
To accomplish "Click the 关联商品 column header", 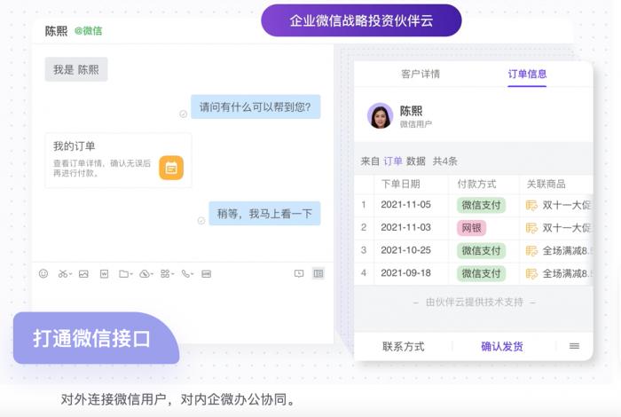I will [546, 185].
